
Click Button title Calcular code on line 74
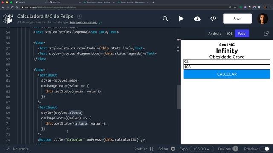tap(91, 140)
